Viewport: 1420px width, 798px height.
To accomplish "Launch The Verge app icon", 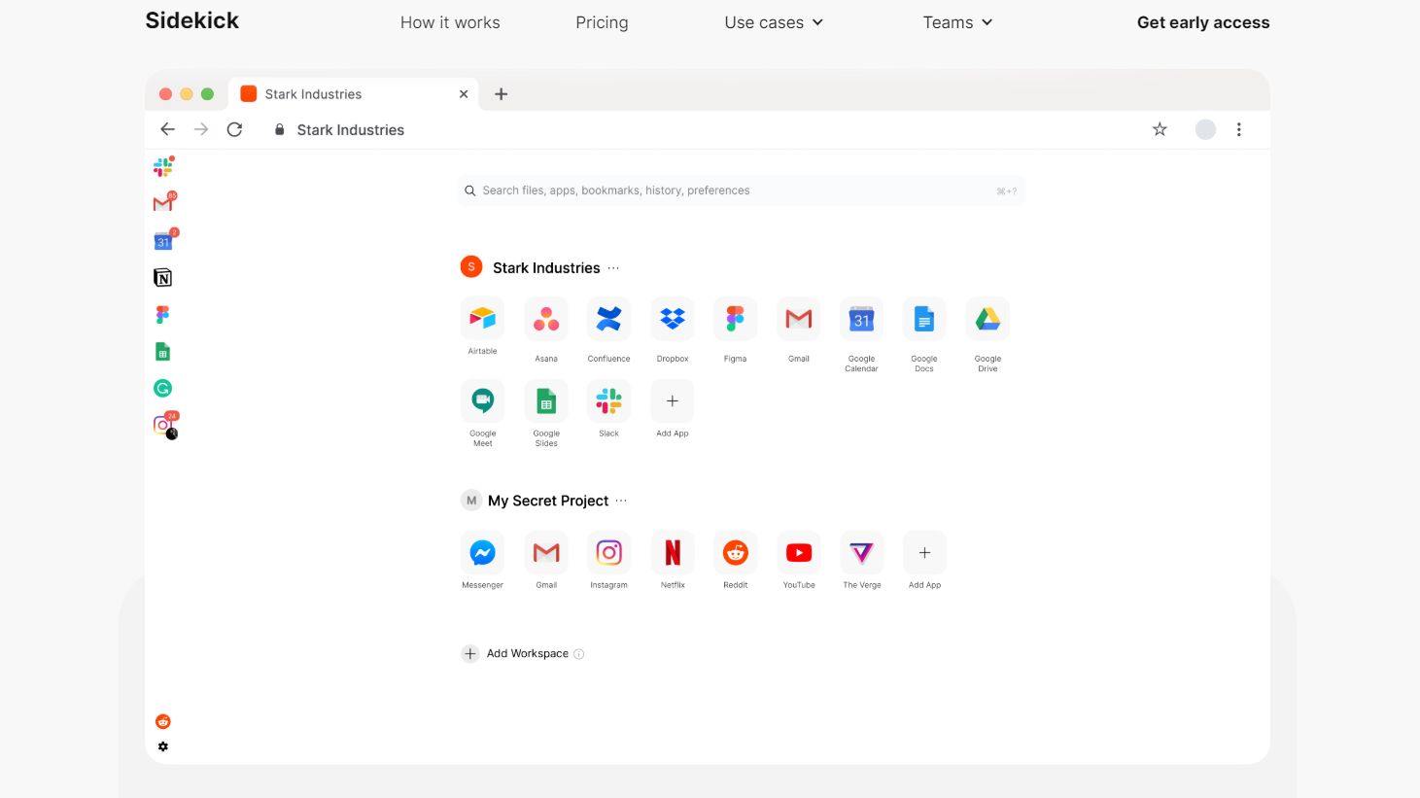I will click(861, 551).
